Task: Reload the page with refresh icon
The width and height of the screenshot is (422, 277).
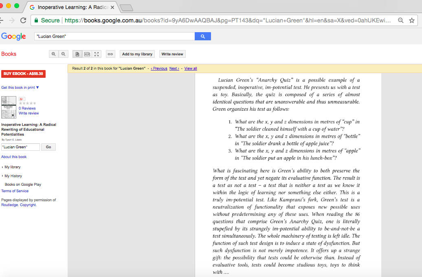Action: [23, 20]
